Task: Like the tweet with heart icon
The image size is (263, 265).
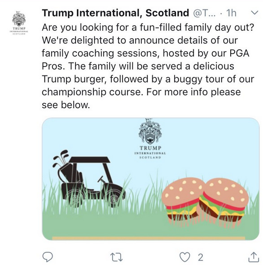Action: click(184, 257)
